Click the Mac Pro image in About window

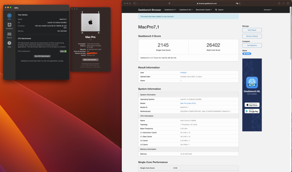pos(90,22)
